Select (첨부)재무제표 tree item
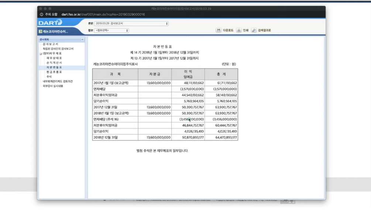The width and height of the screenshot is (371, 210). tap(52, 53)
